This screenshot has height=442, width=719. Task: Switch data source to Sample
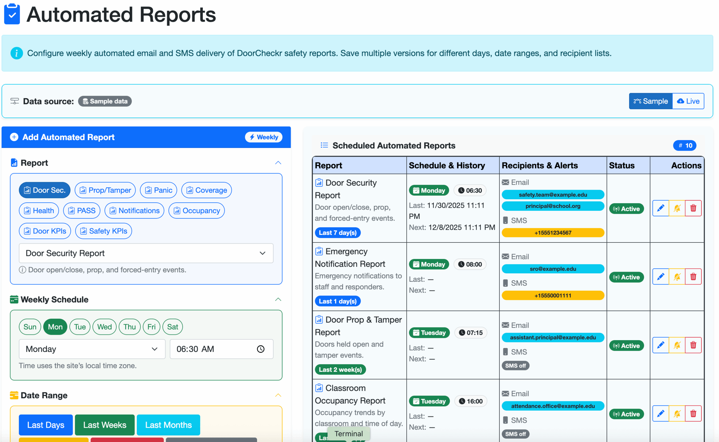pos(651,101)
